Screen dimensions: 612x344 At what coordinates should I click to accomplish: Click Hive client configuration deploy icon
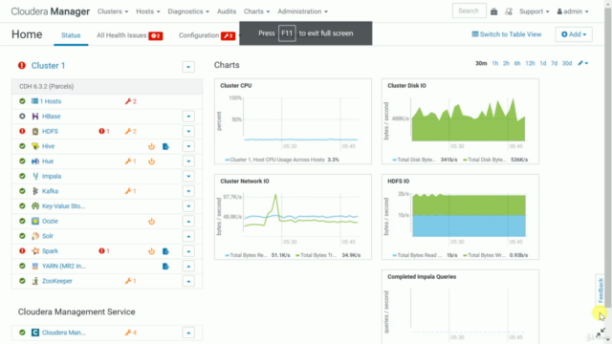[165, 146]
